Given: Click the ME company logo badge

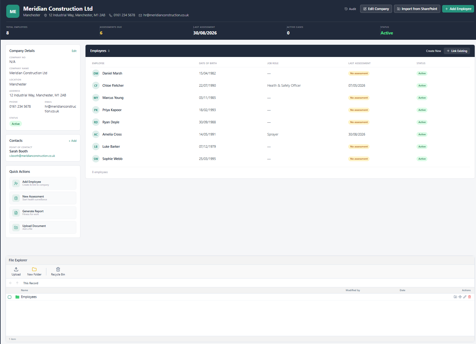Looking at the screenshot, I should pyautogui.click(x=13, y=12).
